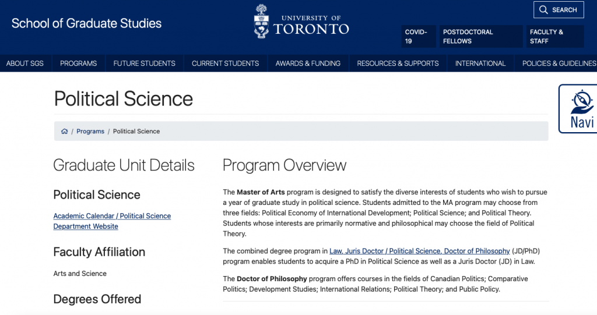Expand the FUTURE STUDENTS menu
The image size is (597, 315).
point(144,63)
